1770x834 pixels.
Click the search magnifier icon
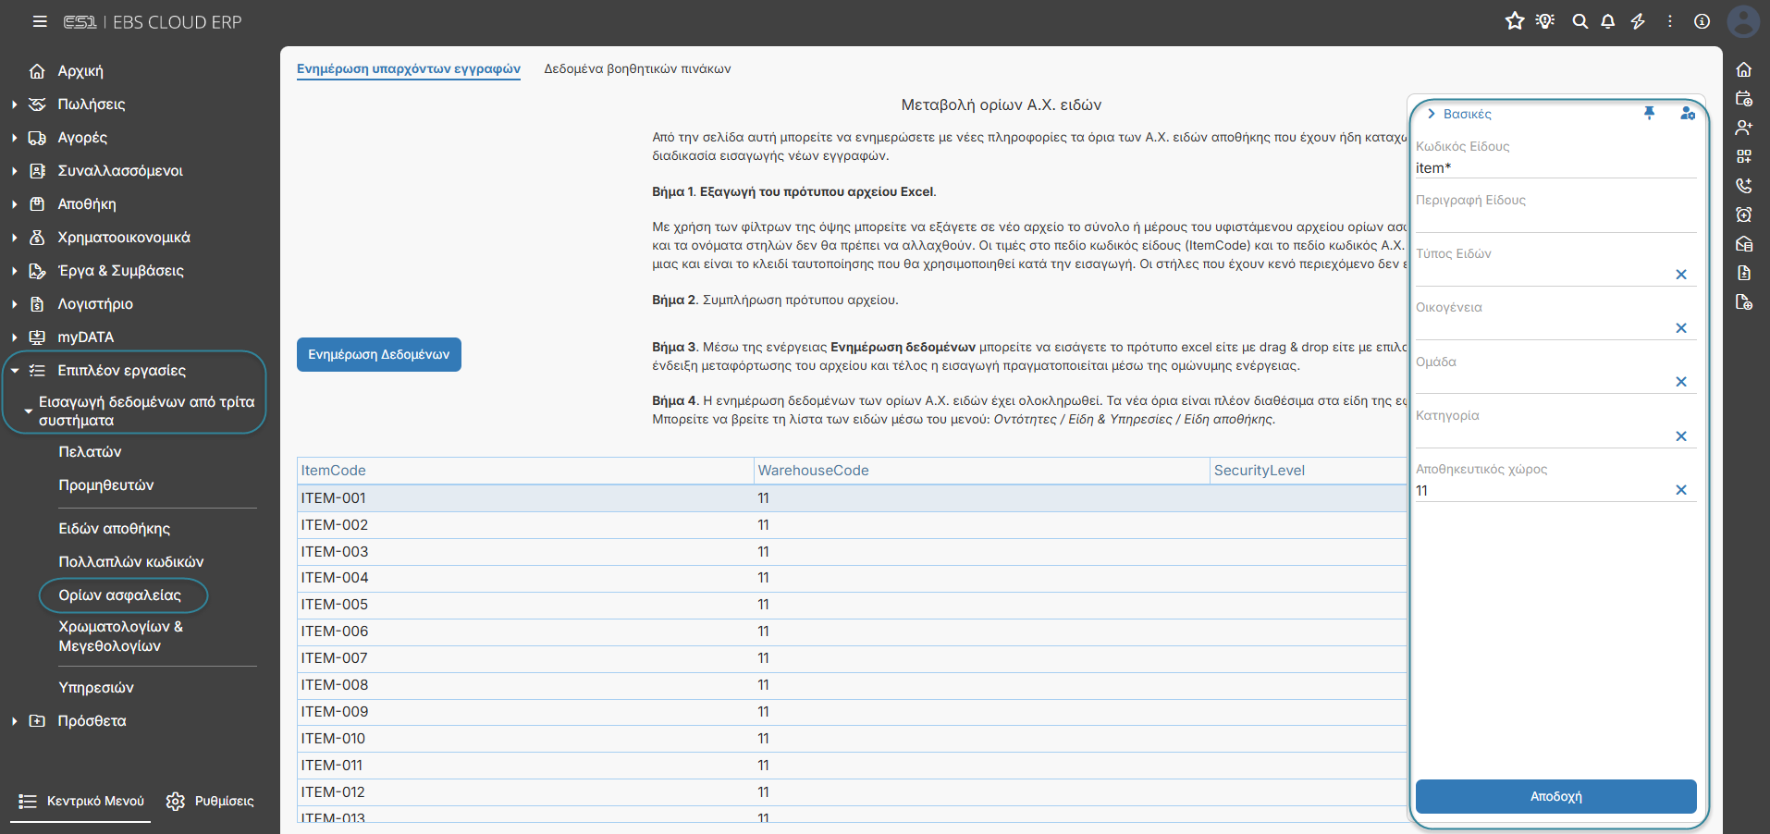(1580, 21)
